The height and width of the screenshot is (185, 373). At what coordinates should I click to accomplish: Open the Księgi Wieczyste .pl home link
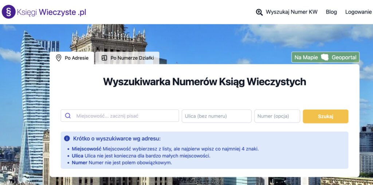(51, 12)
